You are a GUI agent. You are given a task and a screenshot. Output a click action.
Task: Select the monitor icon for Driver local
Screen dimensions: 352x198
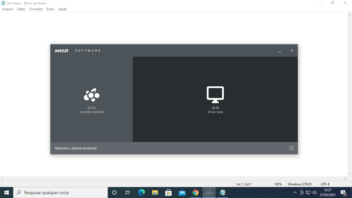click(x=215, y=95)
